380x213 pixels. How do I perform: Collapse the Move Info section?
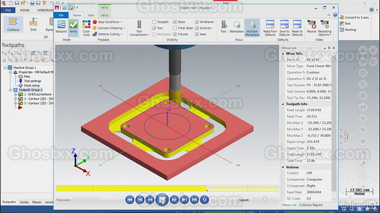(283, 54)
